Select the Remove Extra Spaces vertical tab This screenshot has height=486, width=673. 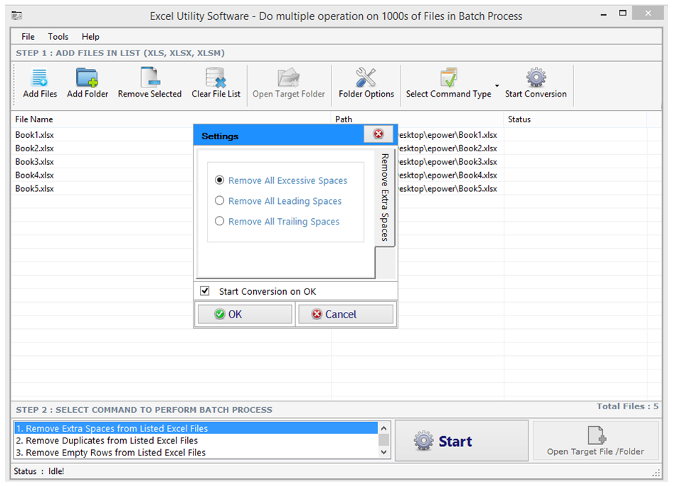385,198
